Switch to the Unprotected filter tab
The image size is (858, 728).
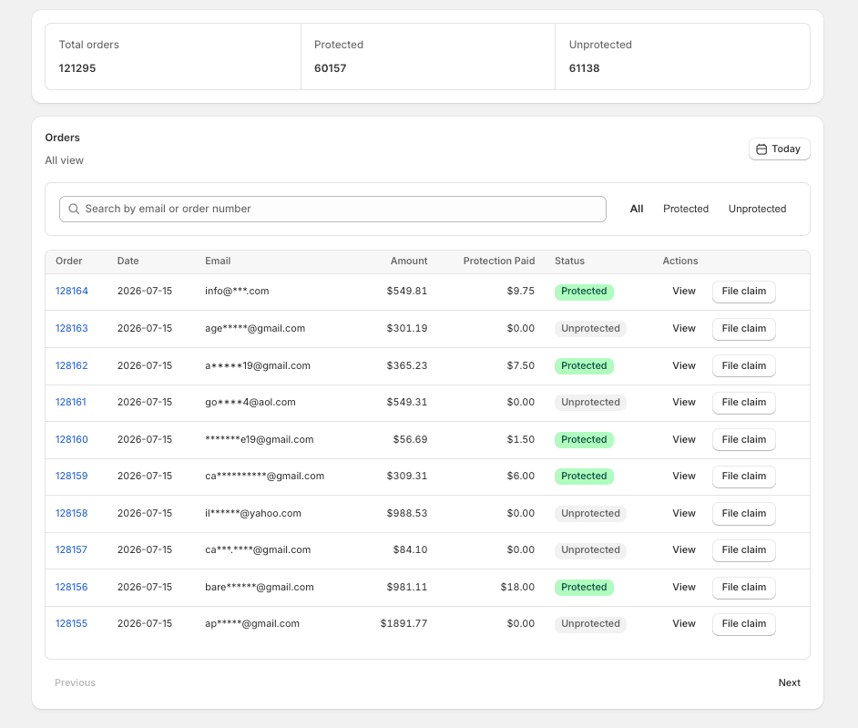[x=757, y=209]
